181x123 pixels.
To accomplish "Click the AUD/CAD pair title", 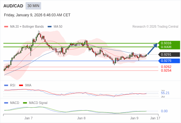I will point(13,6).
